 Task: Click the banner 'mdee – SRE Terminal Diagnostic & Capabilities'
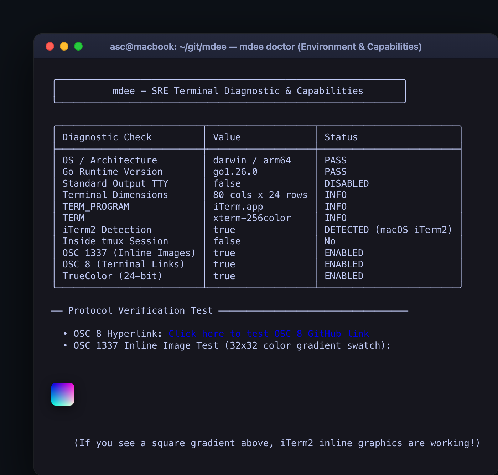[x=230, y=91]
